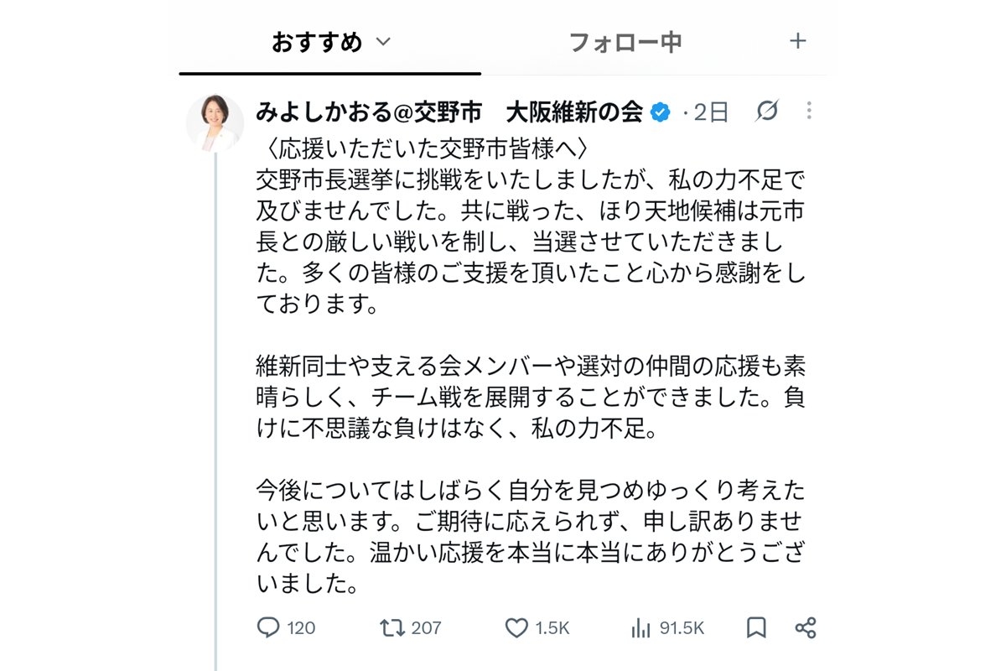Click the Grok explain-post icon
Image resolution: width=1006 pixels, height=671 pixels.
[766, 111]
